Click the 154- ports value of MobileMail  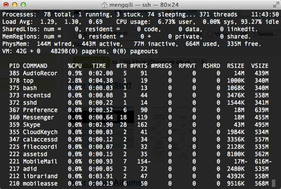[x=144, y=161]
